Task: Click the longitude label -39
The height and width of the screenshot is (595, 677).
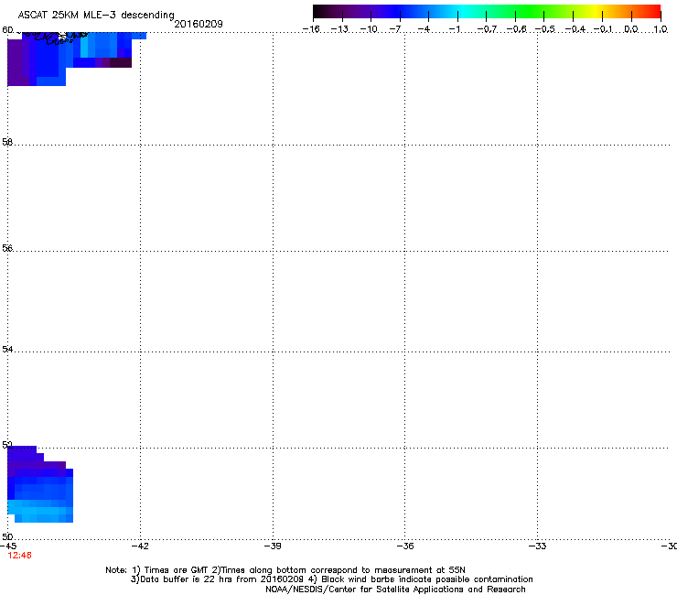Action: [273, 546]
